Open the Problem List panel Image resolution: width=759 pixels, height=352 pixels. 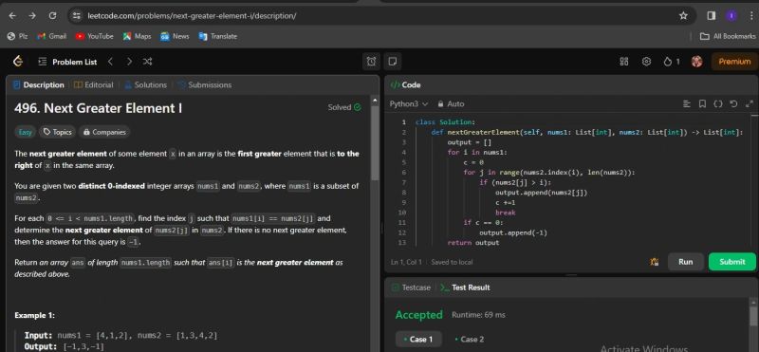tap(67, 62)
